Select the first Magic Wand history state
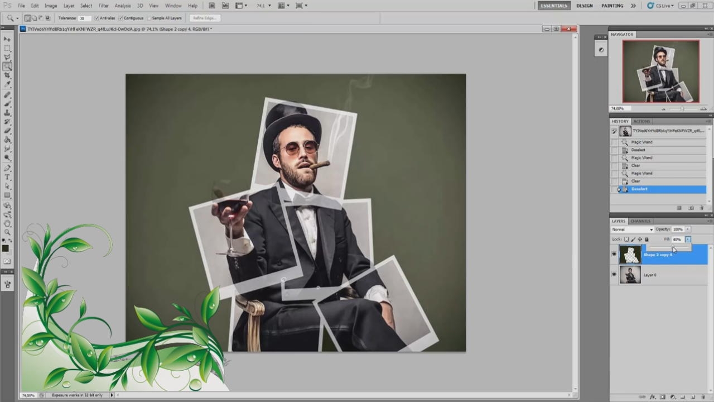 pyautogui.click(x=659, y=142)
